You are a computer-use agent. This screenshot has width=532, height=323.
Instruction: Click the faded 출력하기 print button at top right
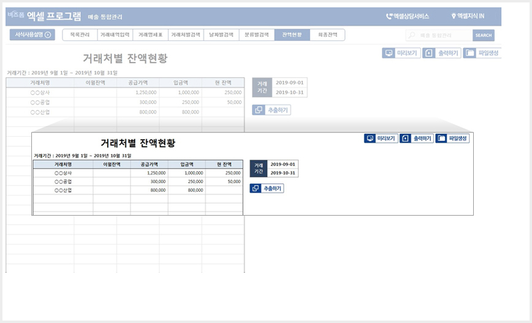point(442,53)
